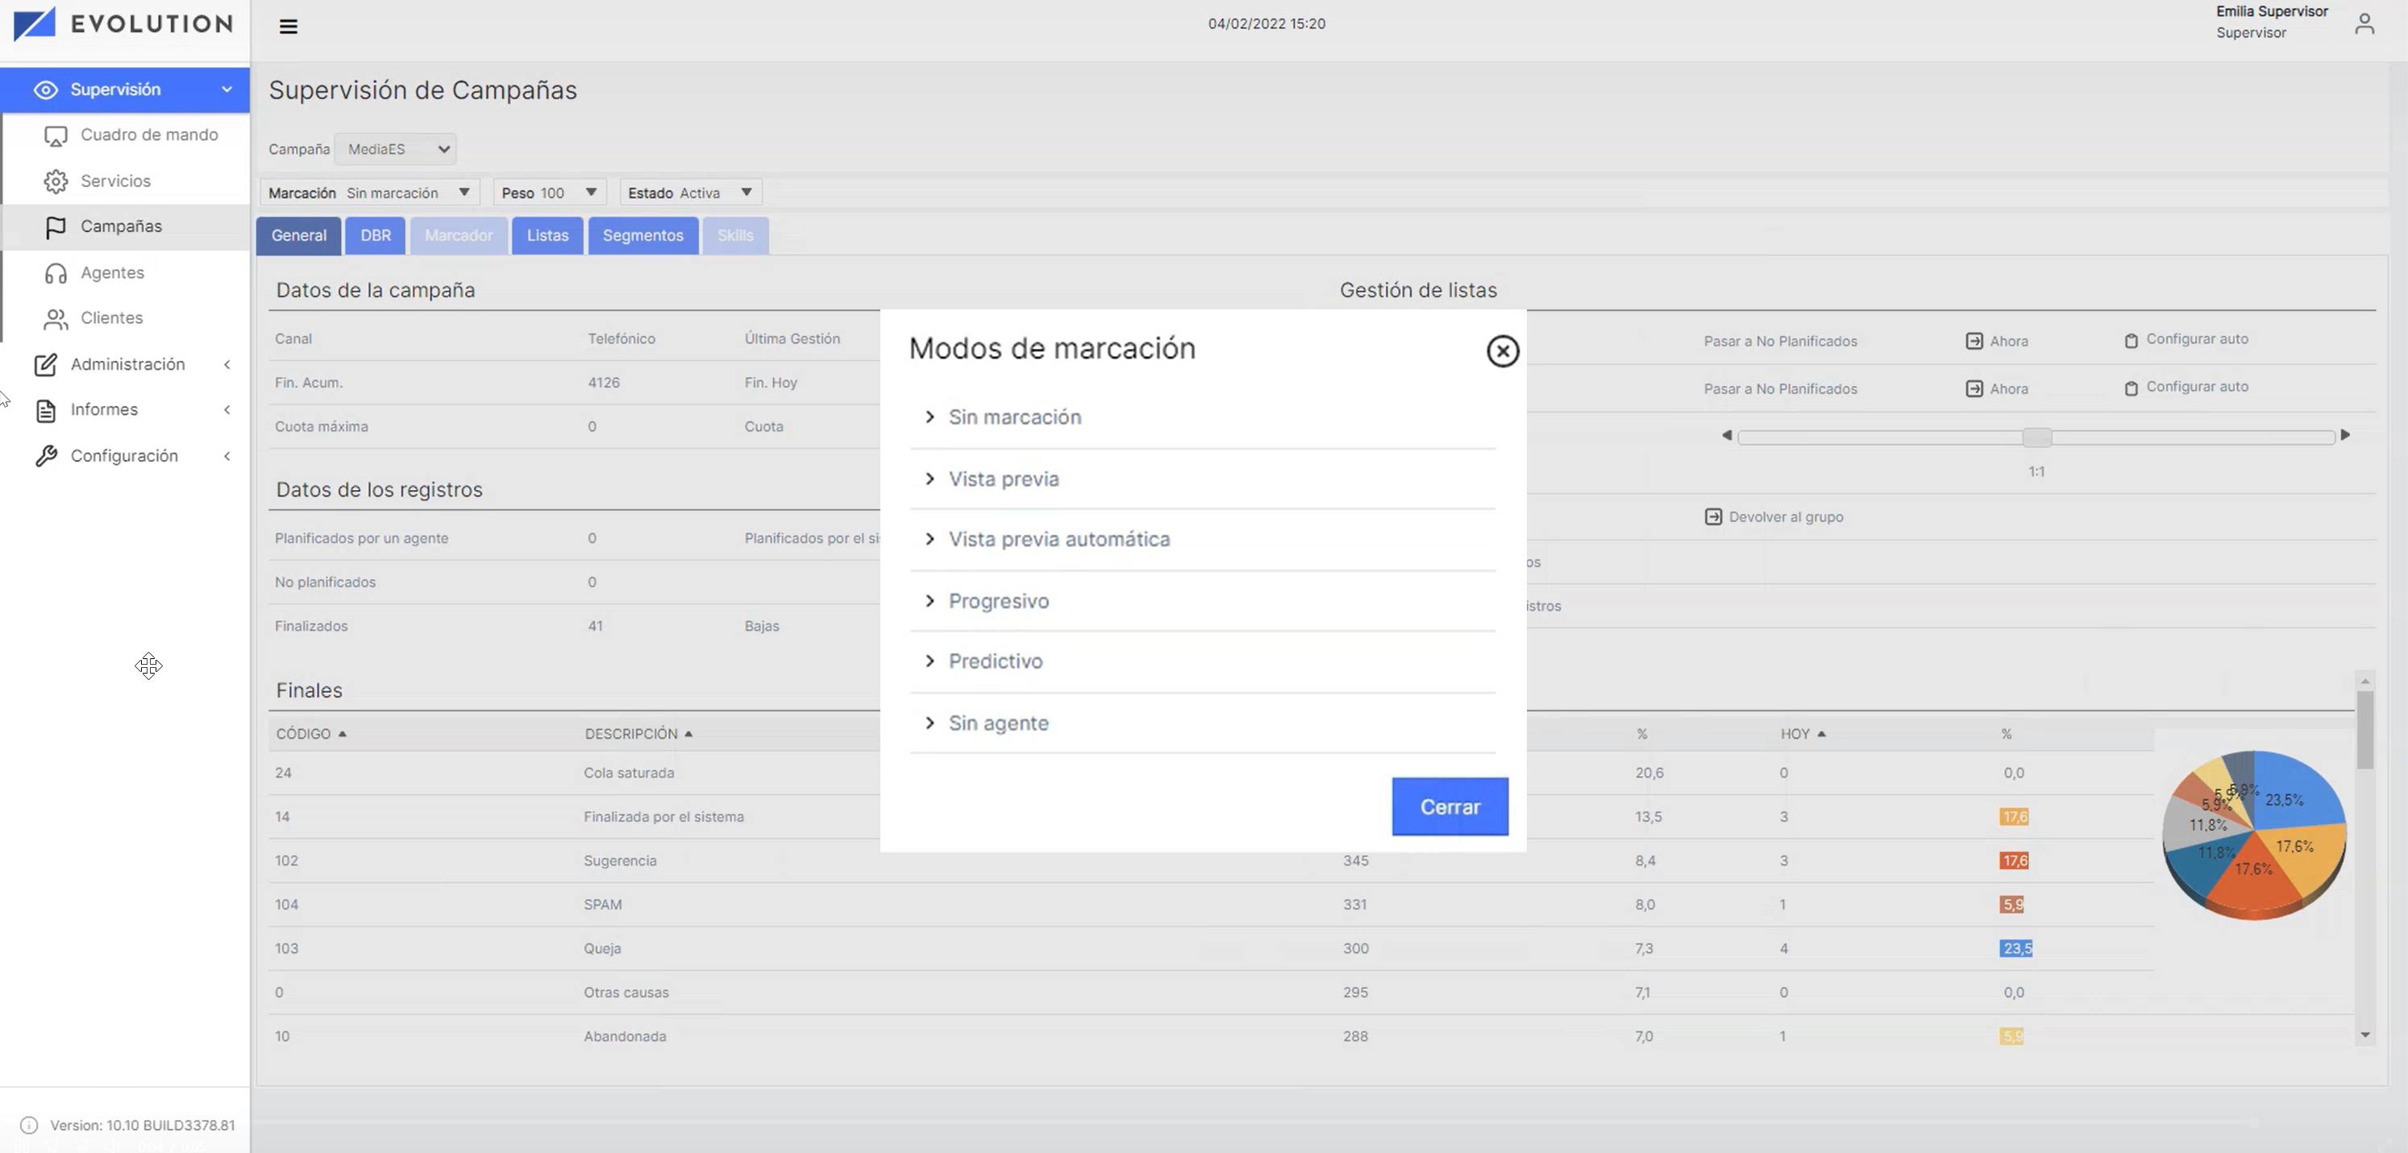Click the Cuadro de mando monitor icon
Image resolution: width=2408 pixels, height=1153 pixels.
(56, 135)
